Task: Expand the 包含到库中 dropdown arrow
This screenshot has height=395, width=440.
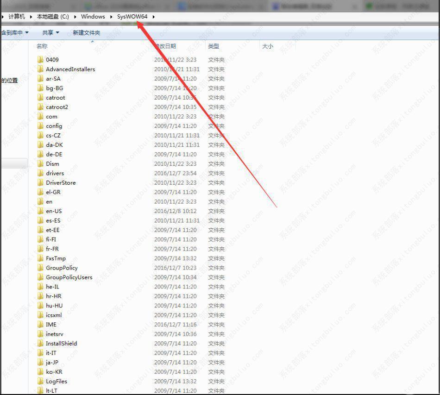Action: pyautogui.click(x=26, y=32)
